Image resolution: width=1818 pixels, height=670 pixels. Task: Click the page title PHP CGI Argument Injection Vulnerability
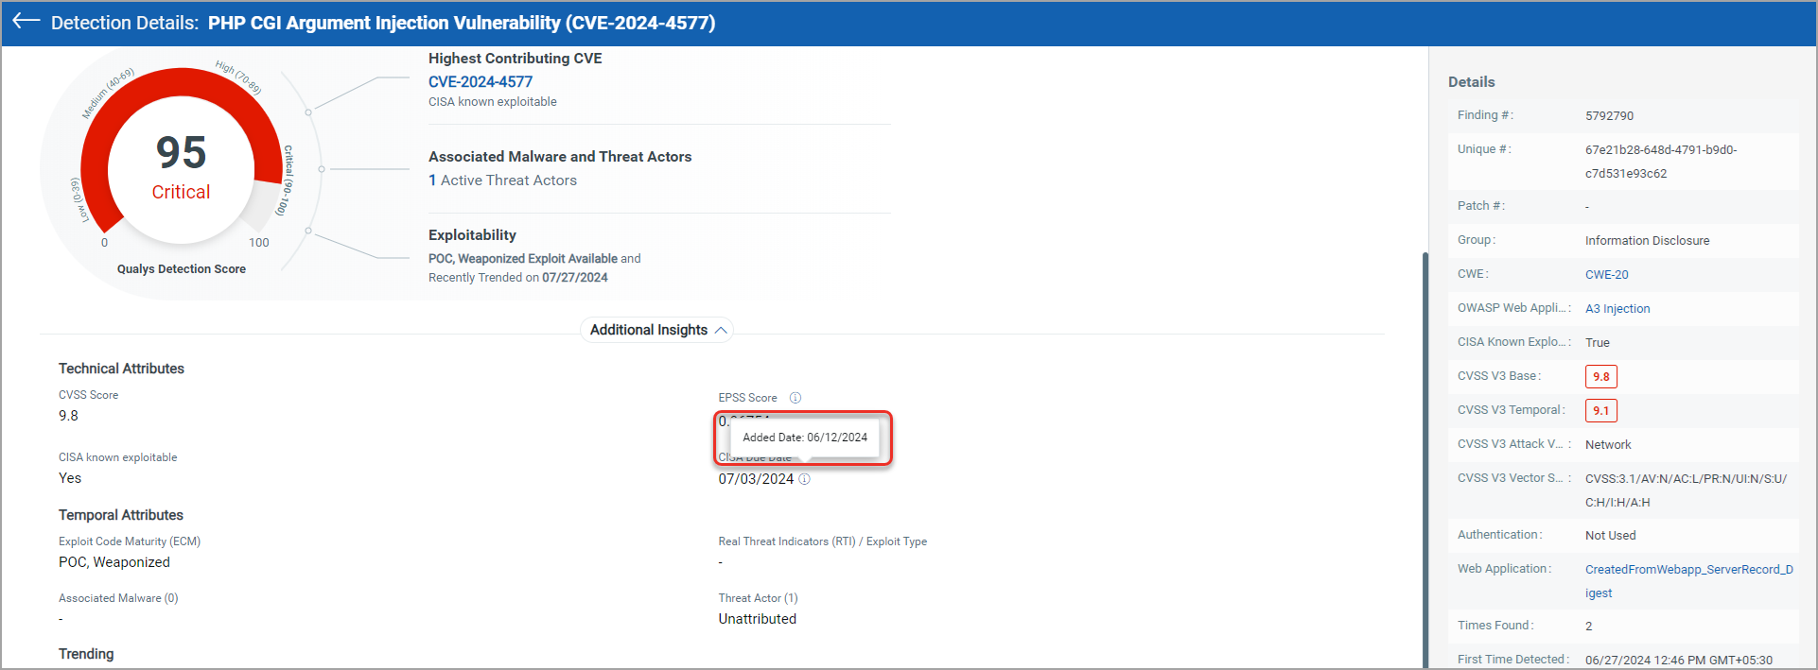tap(462, 23)
